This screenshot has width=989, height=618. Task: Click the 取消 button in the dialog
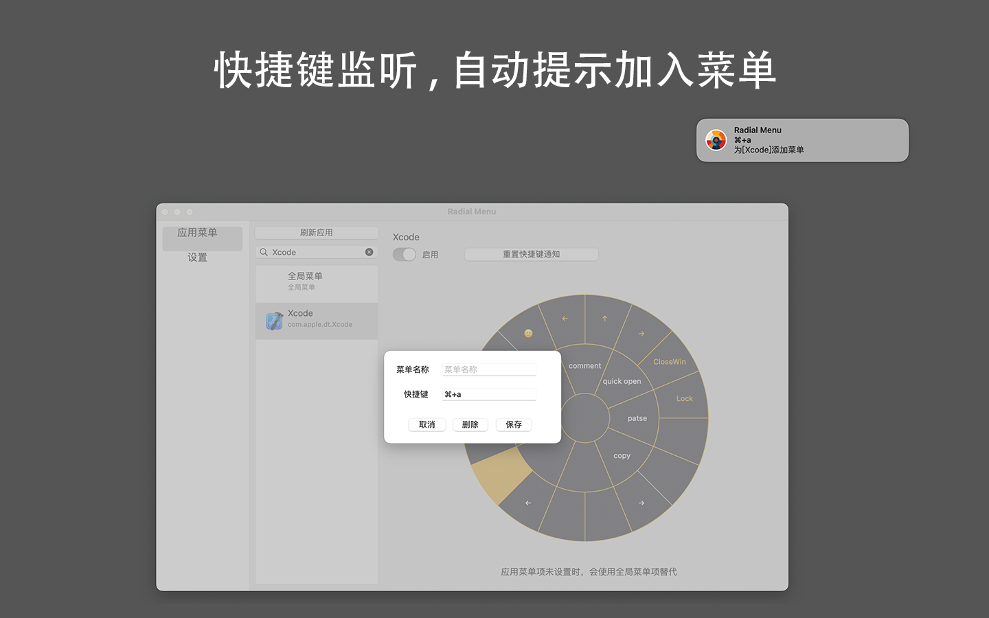coord(427,424)
